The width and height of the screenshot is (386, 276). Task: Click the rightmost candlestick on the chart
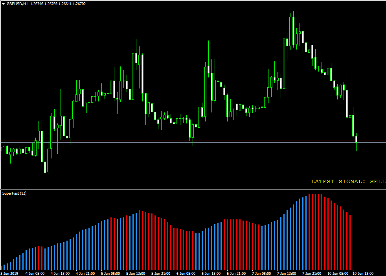357,139
